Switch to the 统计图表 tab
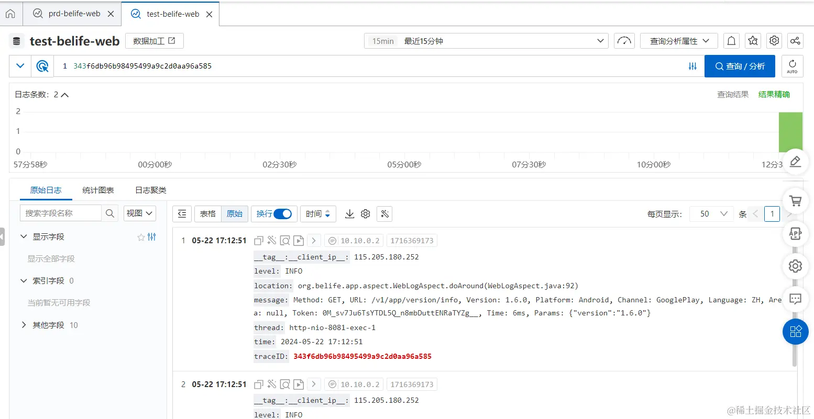This screenshot has width=814, height=419. [97, 190]
